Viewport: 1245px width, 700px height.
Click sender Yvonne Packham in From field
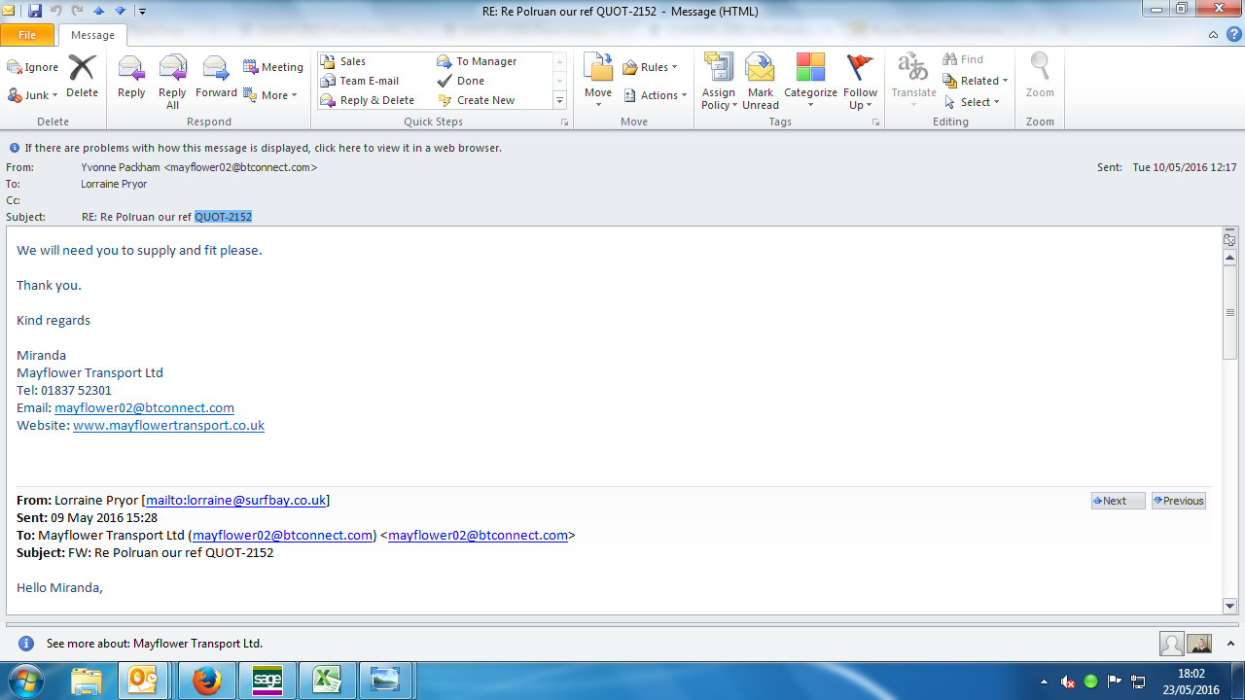199,167
